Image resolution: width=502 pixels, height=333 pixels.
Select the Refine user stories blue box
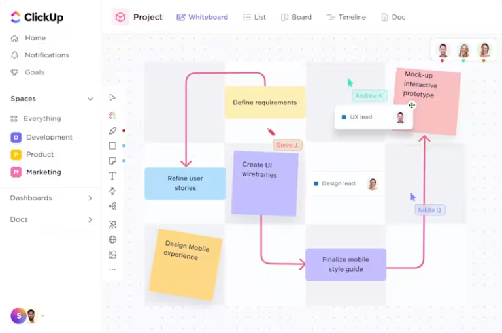[x=185, y=183]
